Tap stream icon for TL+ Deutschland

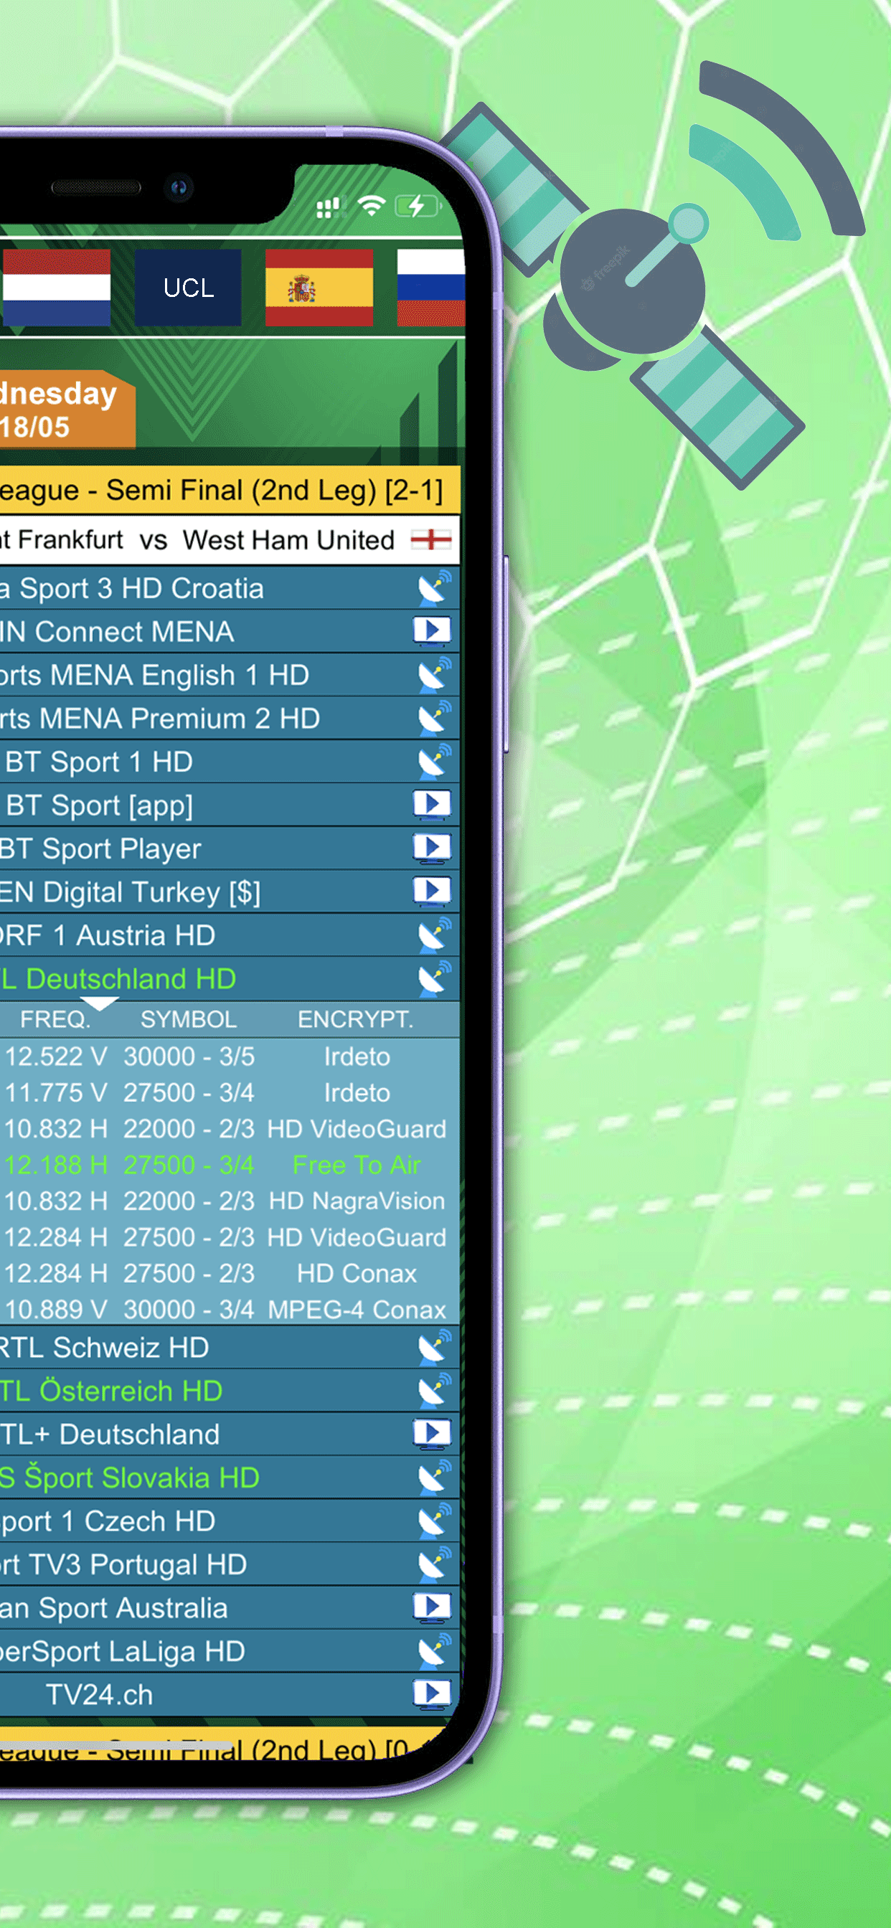(x=432, y=1433)
